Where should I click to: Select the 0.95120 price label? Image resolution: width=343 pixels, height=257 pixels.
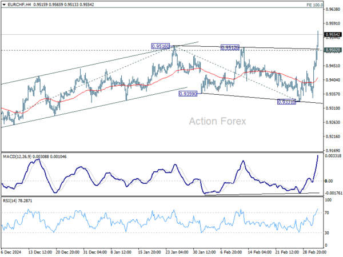[x=230, y=47]
